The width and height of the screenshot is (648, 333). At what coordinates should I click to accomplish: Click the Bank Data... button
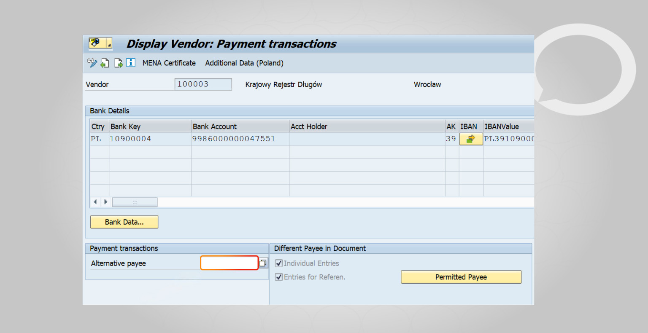coord(124,222)
